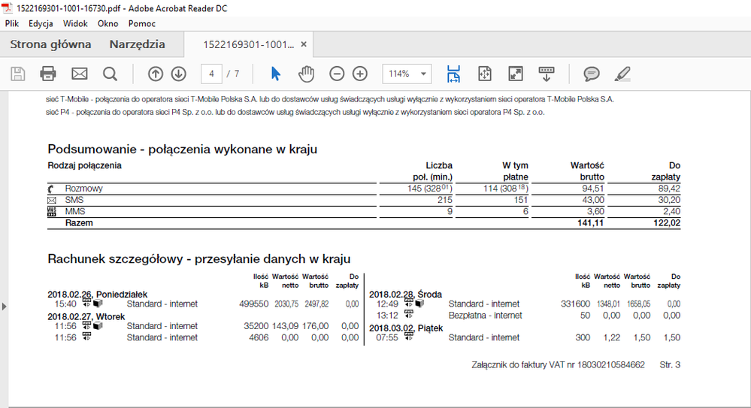Click the Save file icon
This screenshot has width=751, height=408.
(x=17, y=74)
